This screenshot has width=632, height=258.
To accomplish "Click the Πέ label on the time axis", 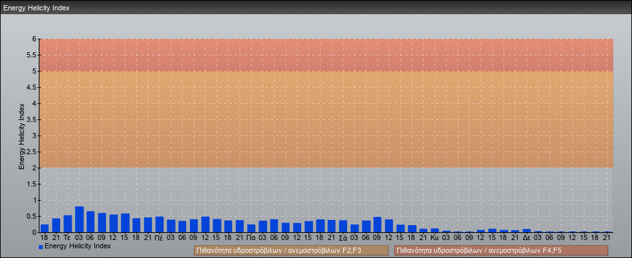I will pyautogui.click(x=159, y=238).
